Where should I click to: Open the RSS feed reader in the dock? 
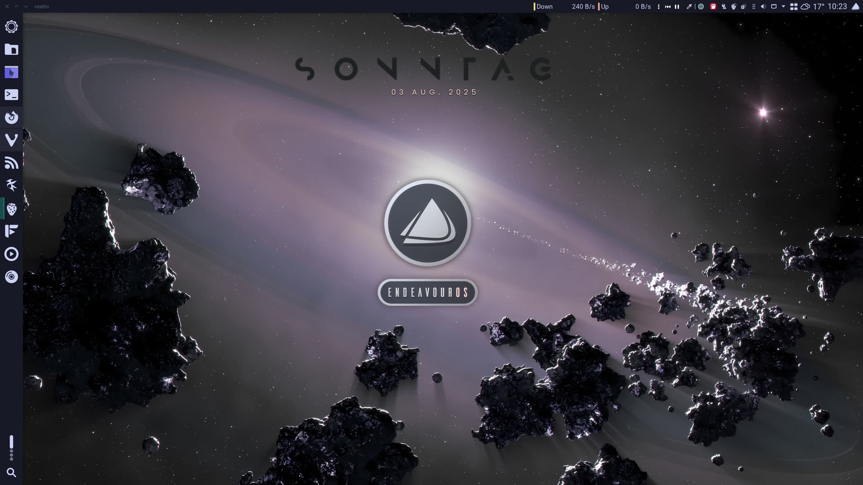coord(11,163)
